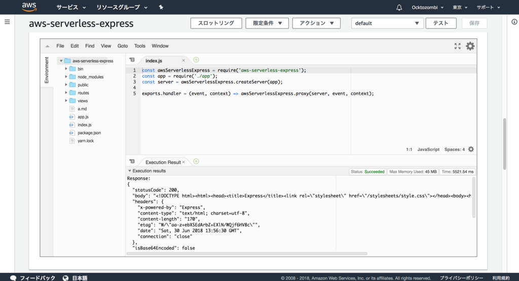Open editor pane tab list icon
The image size is (519, 281).
tap(132, 60)
